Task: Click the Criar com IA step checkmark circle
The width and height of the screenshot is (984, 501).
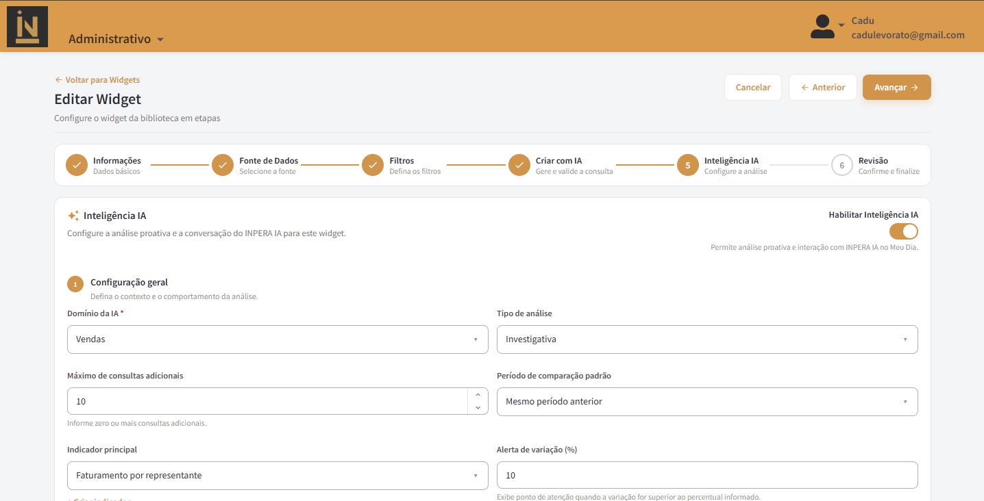Action: tap(519, 165)
